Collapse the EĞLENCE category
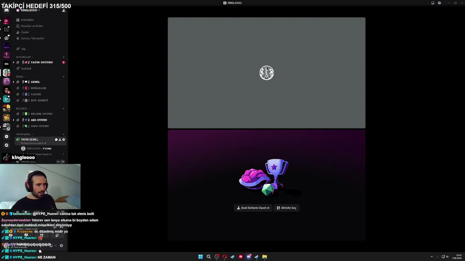 22,108
